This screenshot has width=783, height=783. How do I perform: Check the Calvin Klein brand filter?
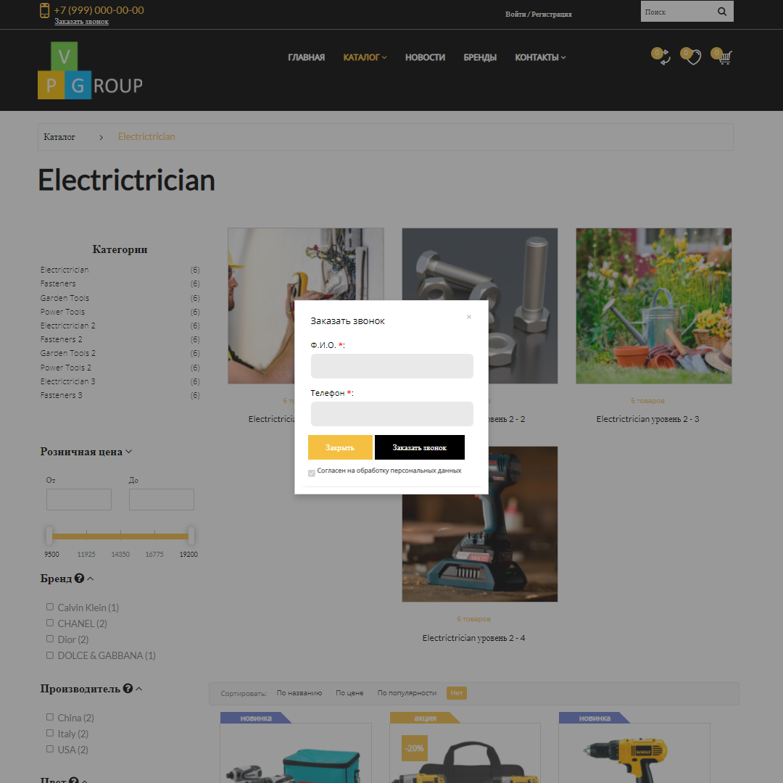[x=49, y=607]
